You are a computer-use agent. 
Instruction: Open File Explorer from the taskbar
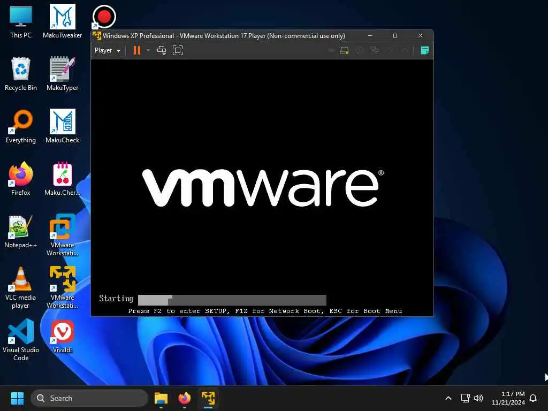(x=161, y=398)
